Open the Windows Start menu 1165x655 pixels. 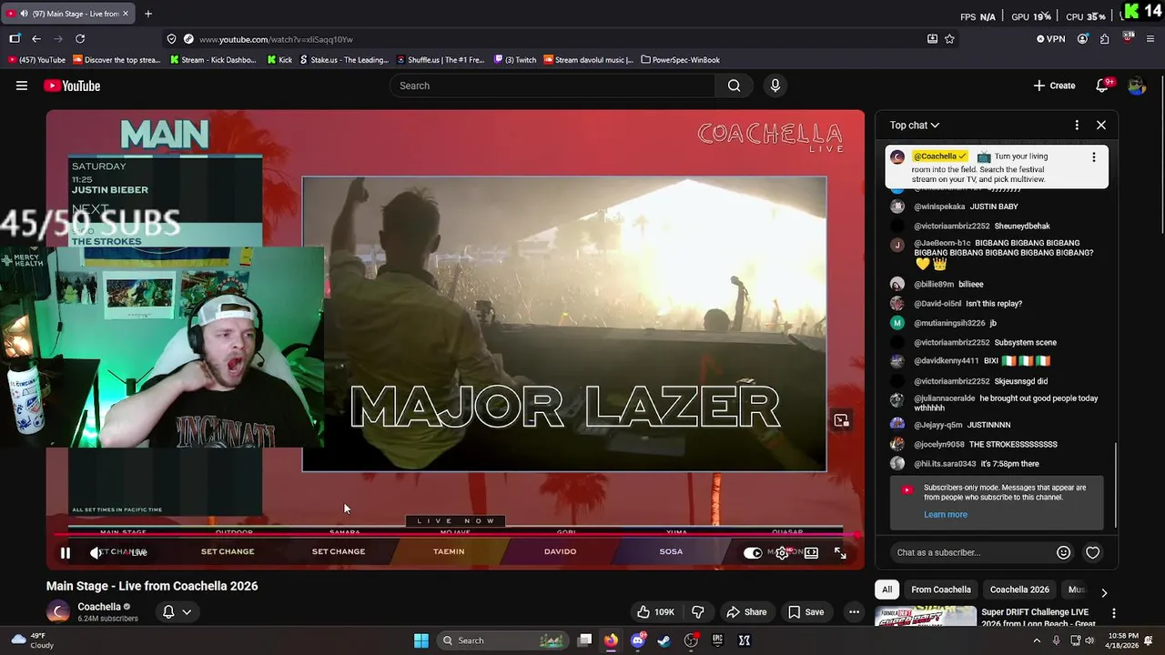pyautogui.click(x=421, y=640)
